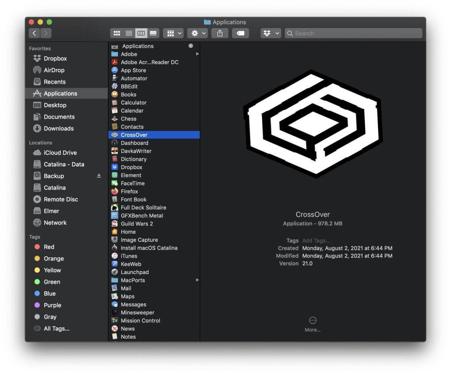451x375 pixels.
Task: Open Recents in the sidebar
Action: point(67,82)
